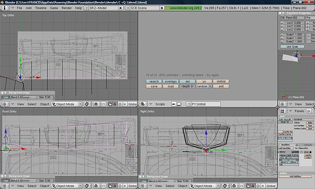Adjust the depth 0 number field

[188, 86]
